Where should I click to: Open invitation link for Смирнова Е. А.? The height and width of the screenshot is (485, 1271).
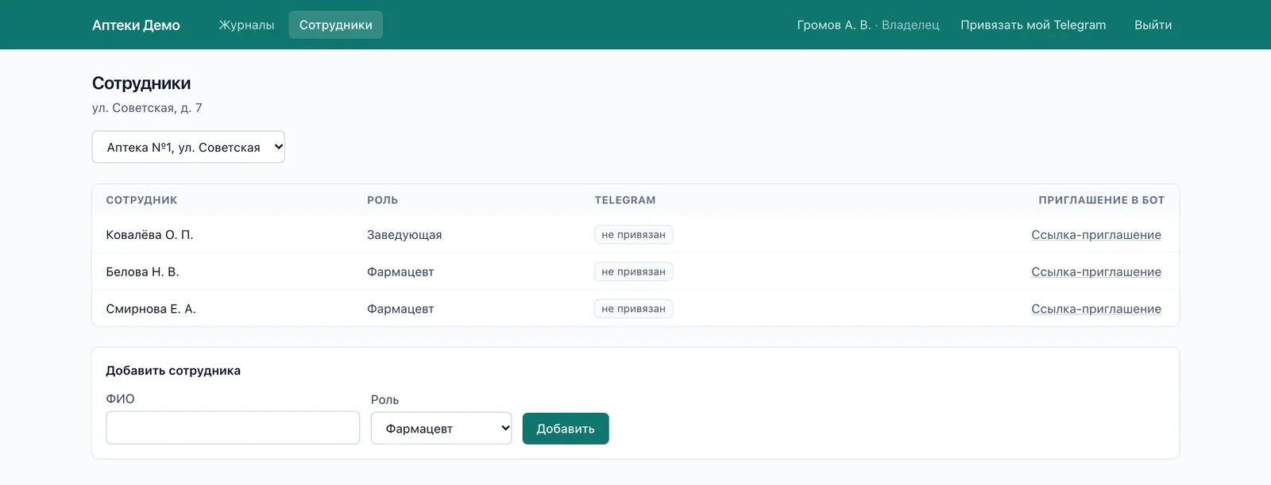(1096, 310)
